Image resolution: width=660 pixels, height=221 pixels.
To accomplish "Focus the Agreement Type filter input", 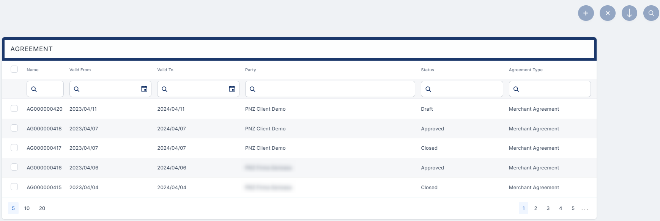I will pos(550,89).
